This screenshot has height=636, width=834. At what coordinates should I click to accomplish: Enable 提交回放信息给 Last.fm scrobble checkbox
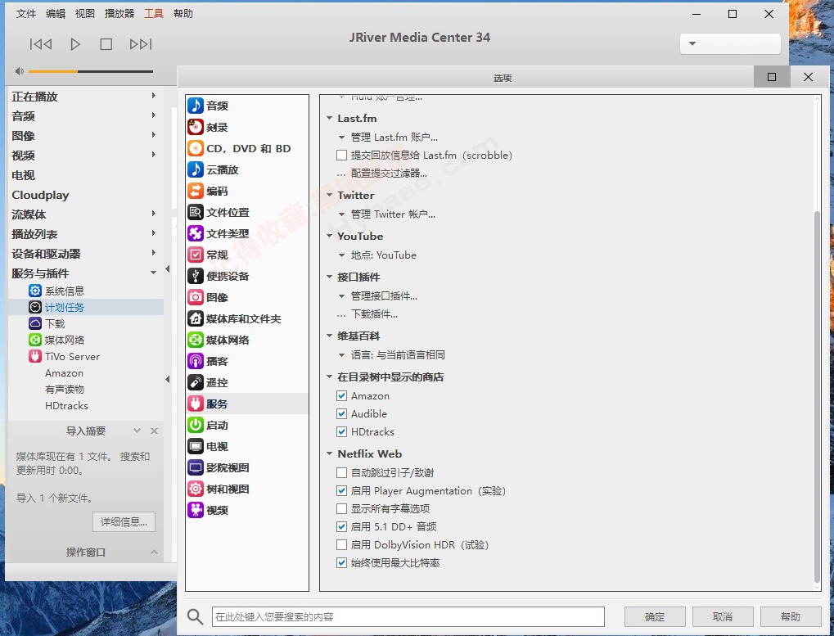[x=341, y=156]
